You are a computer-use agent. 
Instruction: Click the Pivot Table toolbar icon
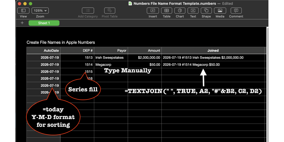[x=110, y=11]
